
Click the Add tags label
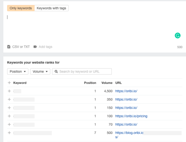45,47
